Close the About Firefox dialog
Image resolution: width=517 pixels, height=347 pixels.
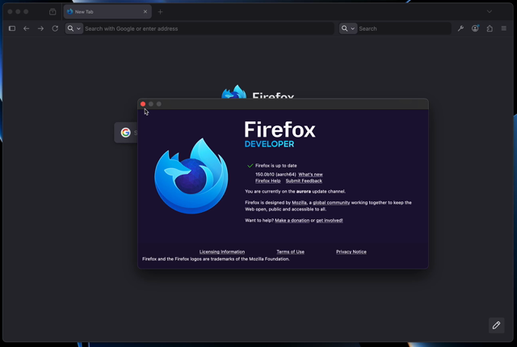click(143, 104)
